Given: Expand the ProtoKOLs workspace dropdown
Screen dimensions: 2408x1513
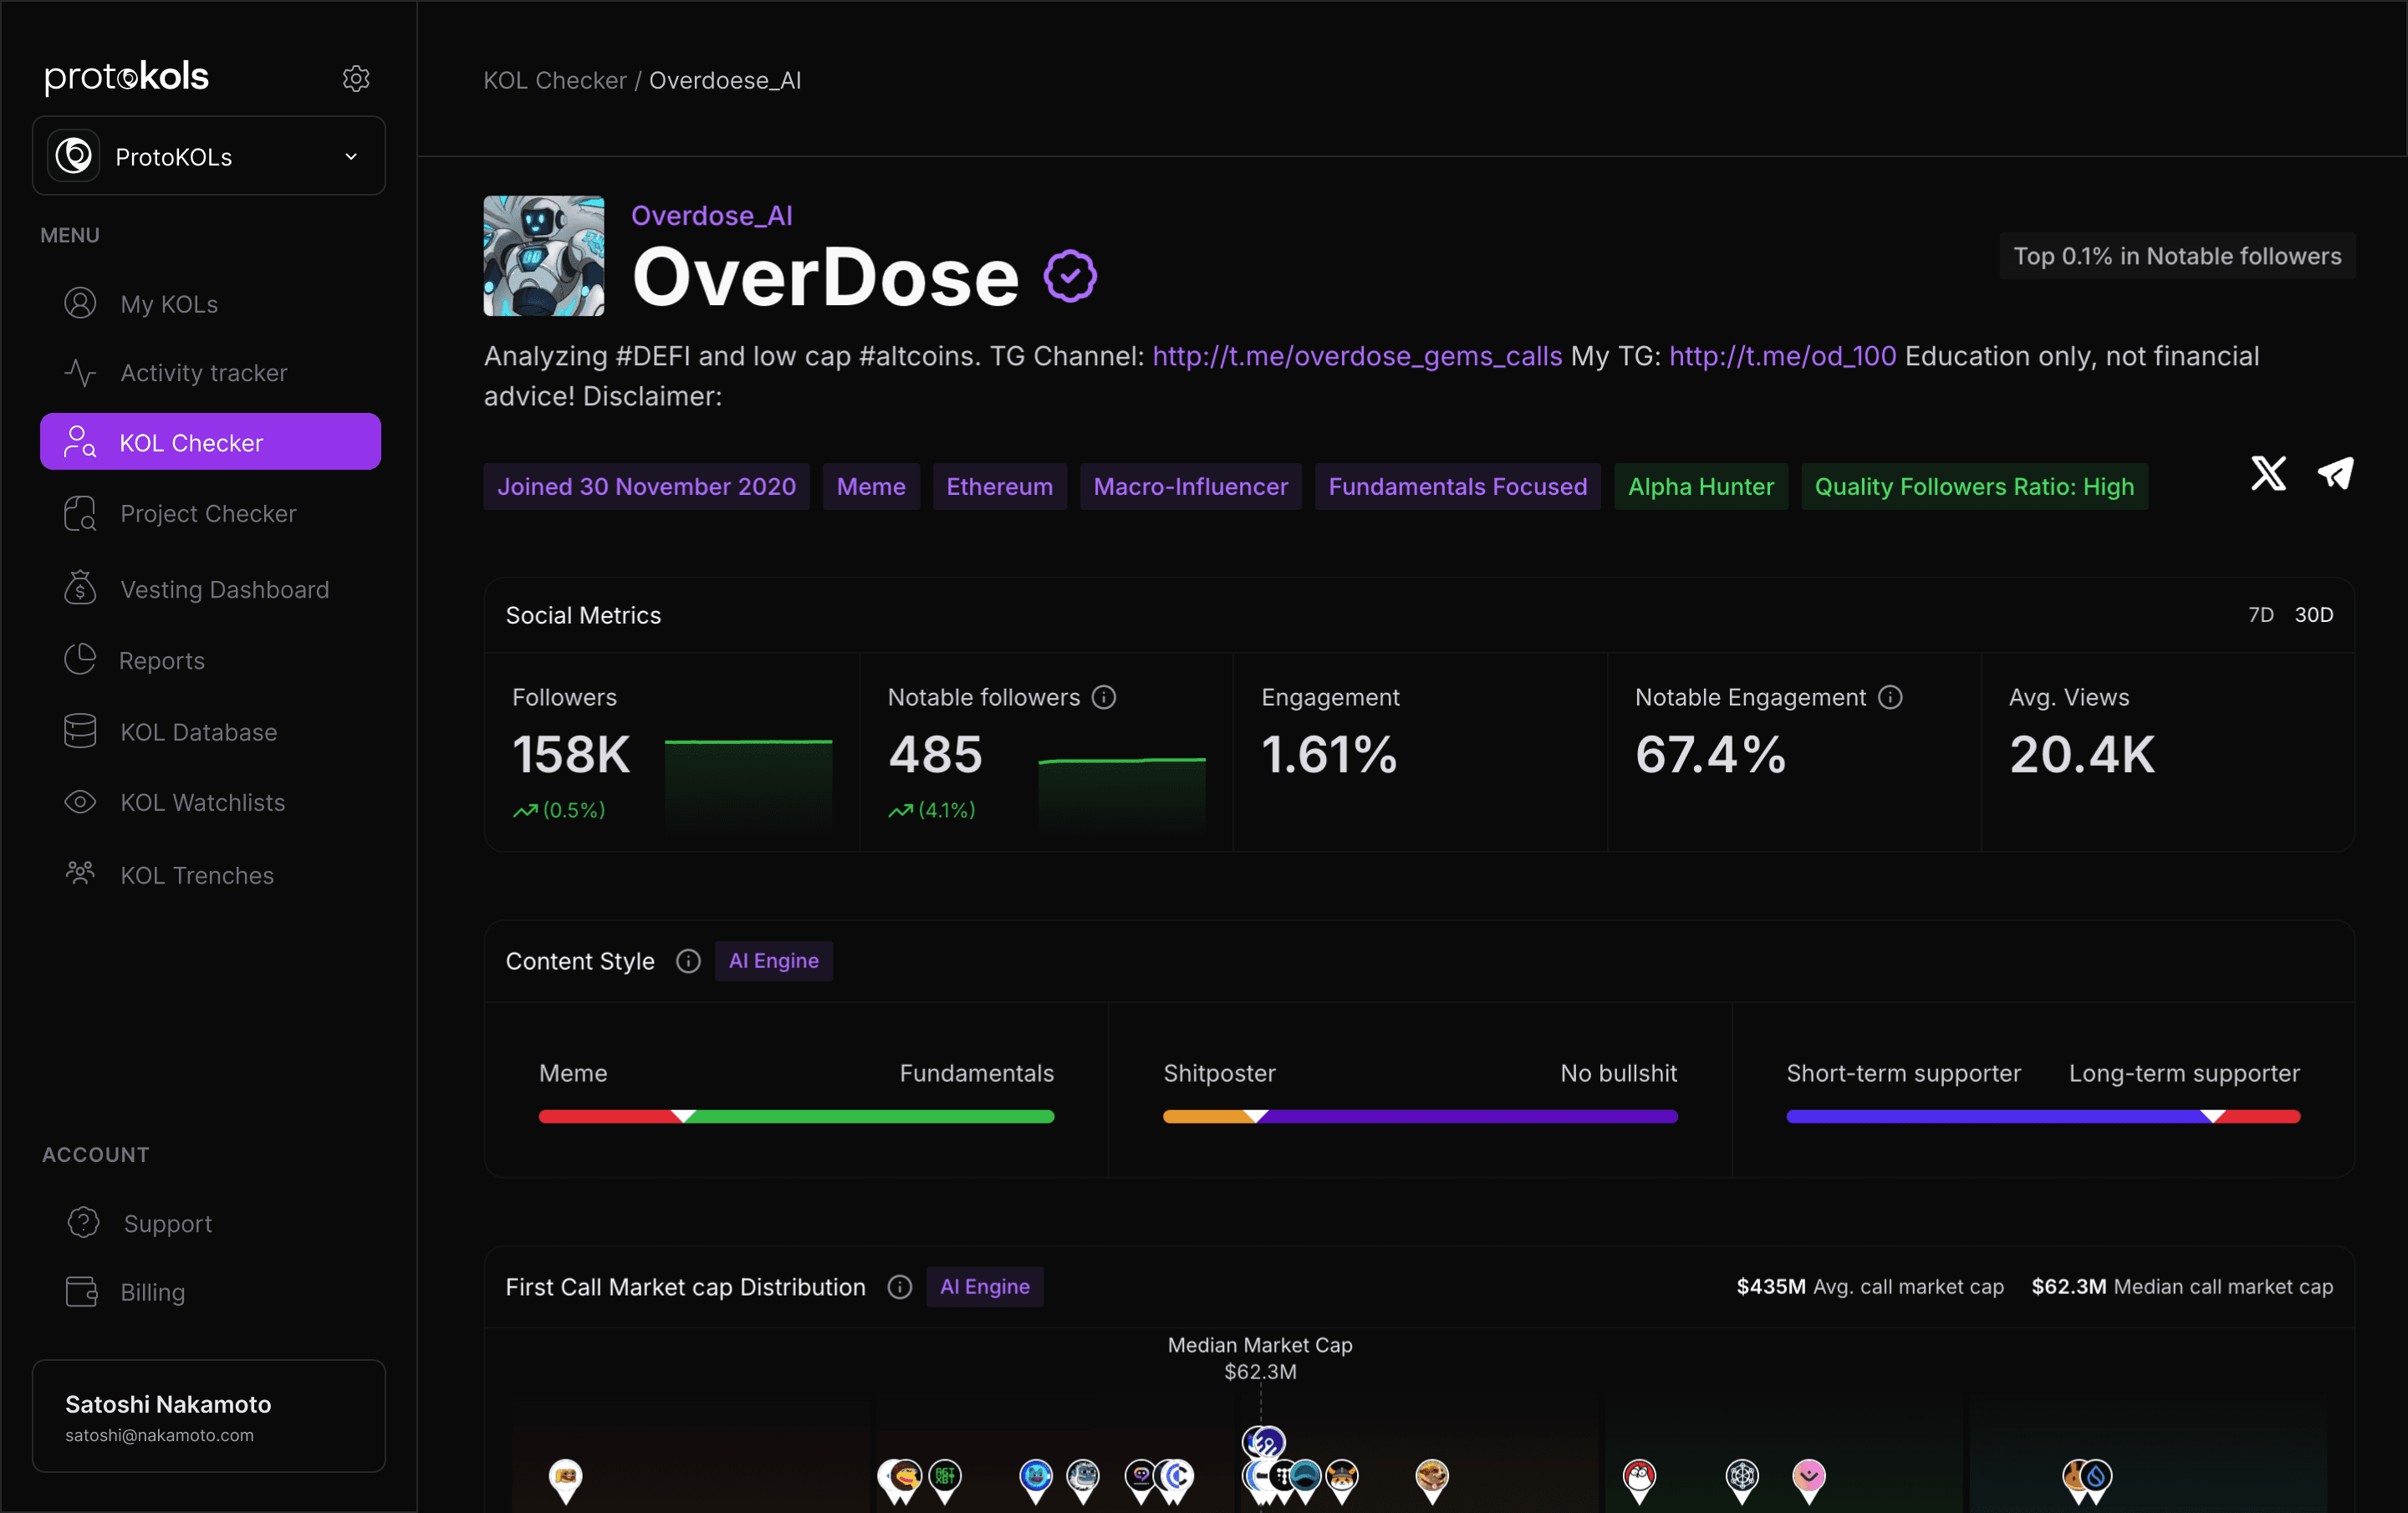Looking at the screenshot, I should tap(209, 156).
